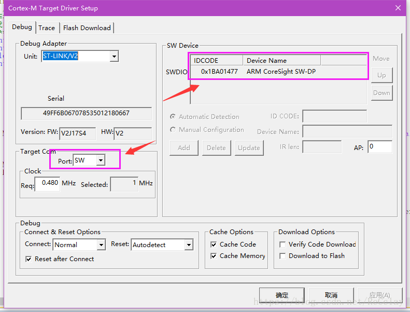Click the IDCODE column header

click(x=217, y=61)
